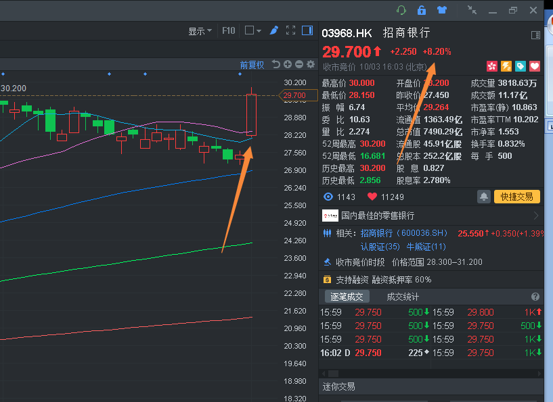Viewport: 553px width, 402px height.
Task: Click the auction gavel icon
Action: tap(328, 262)
